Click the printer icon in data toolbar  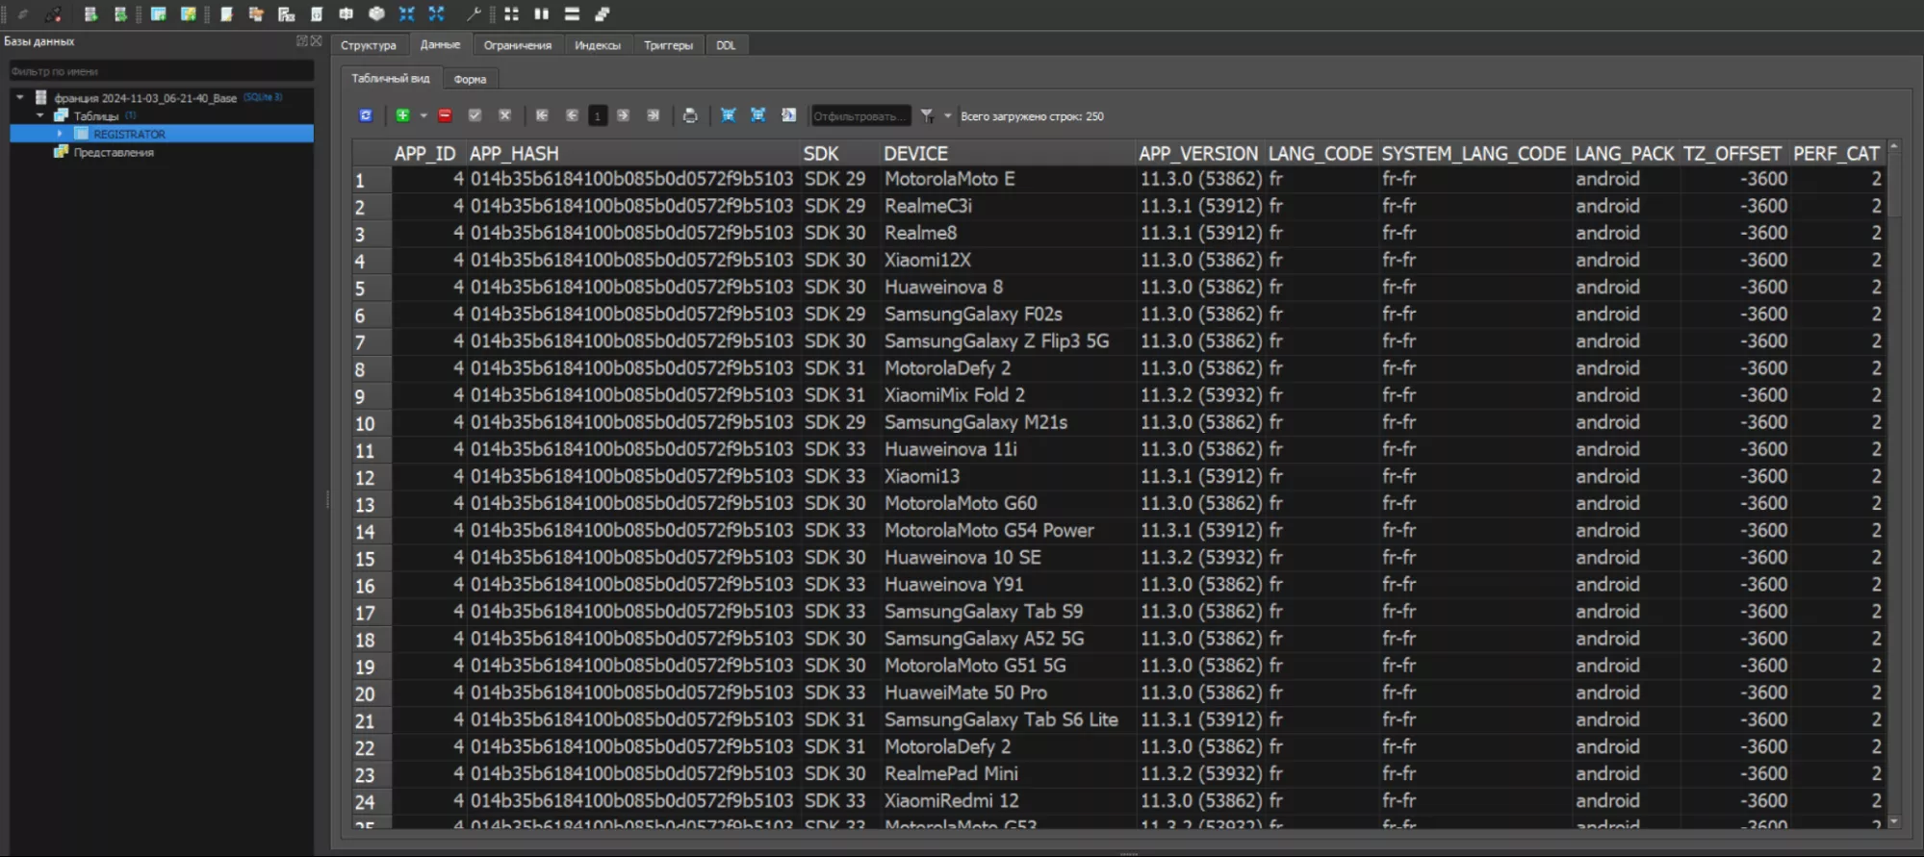click(x=690, y=115)
